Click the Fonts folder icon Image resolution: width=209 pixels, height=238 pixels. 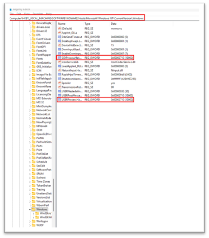click(x=34, y=59)
